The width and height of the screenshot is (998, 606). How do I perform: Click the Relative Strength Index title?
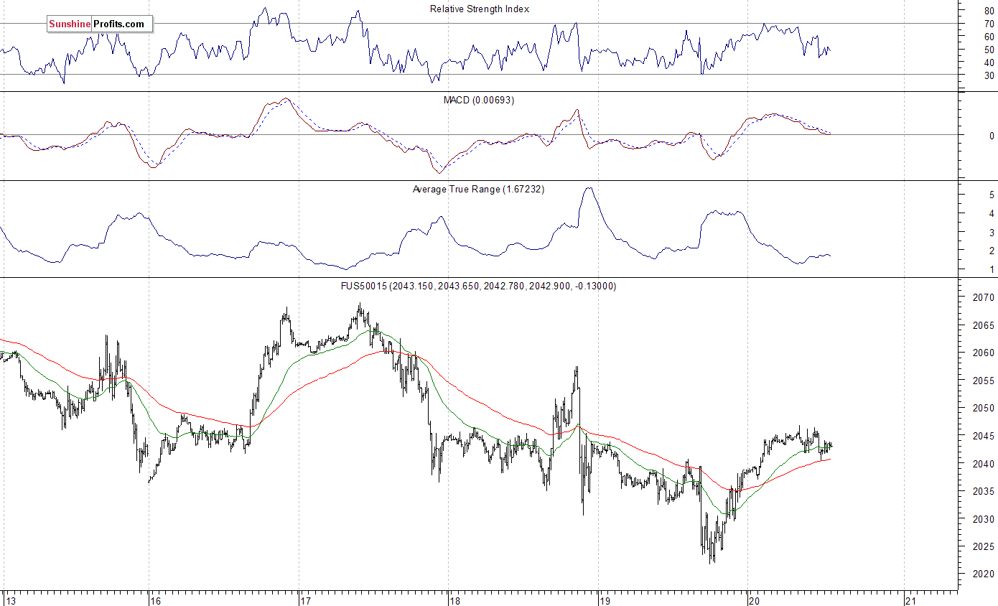point(480,9)
